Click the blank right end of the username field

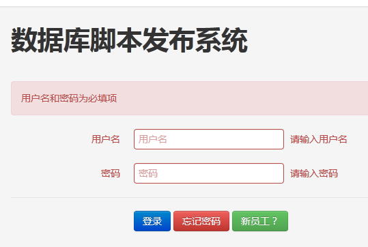[258, 139]
